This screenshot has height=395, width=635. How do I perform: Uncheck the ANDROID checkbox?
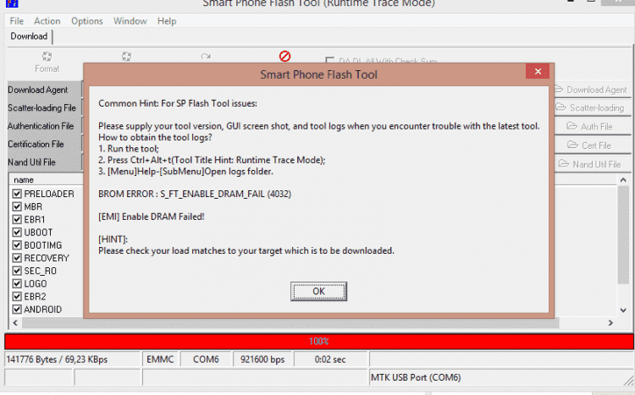pyautogui.click(x=17, y=310)
